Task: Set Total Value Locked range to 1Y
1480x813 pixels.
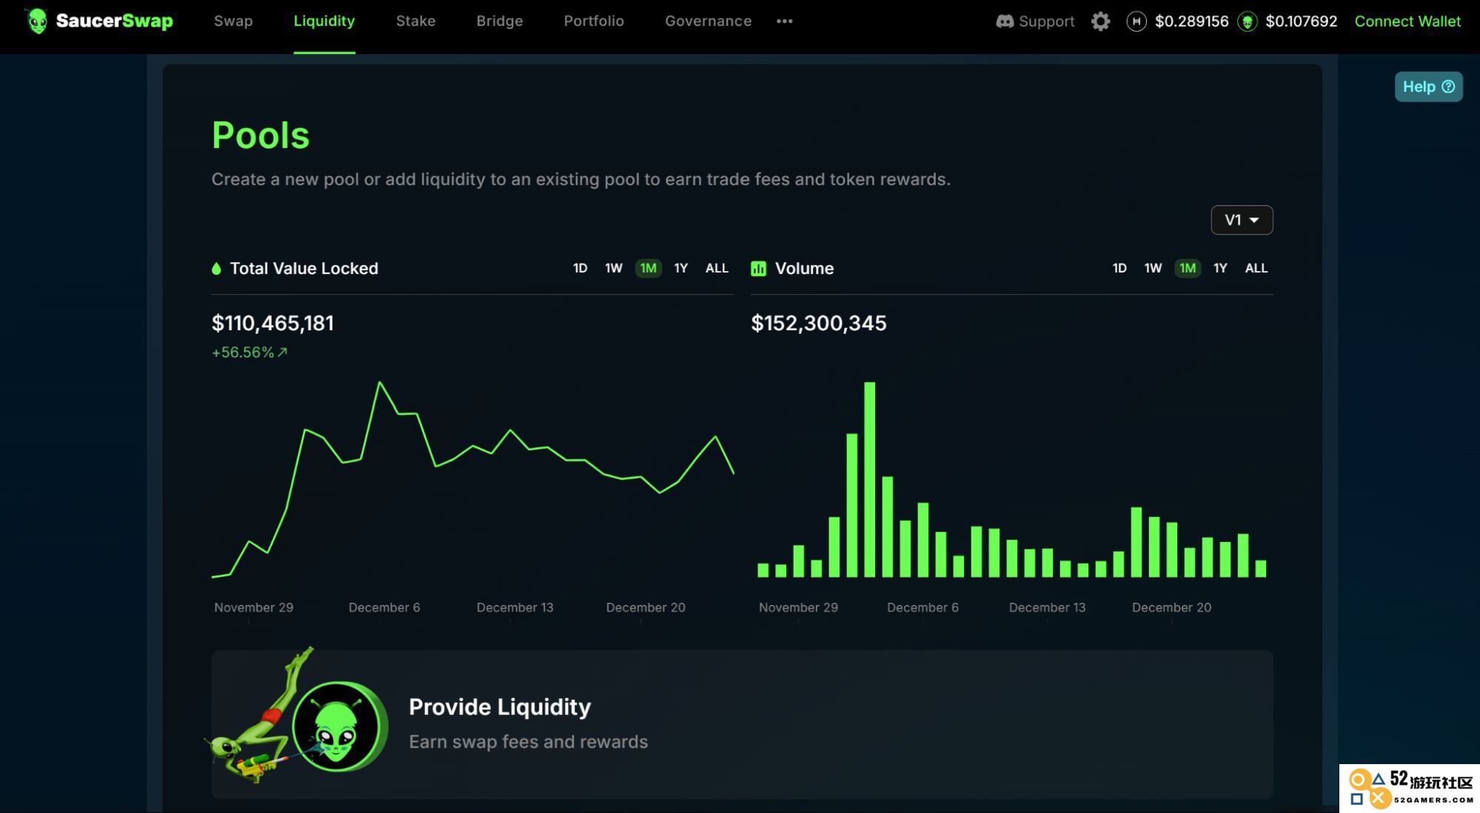Action: (x=681, y=268)
